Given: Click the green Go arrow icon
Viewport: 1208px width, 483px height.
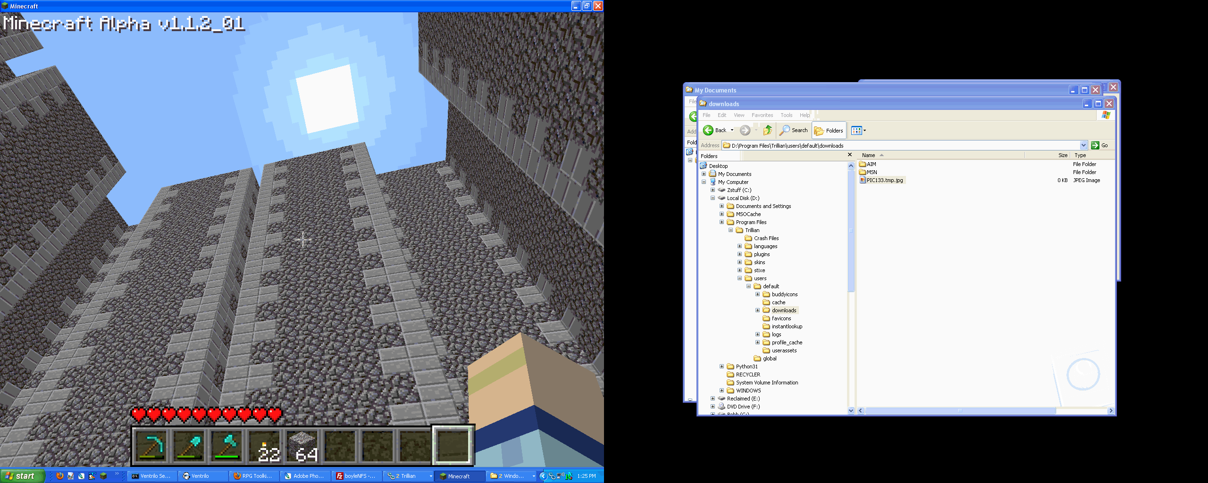Looking at the screenshot, I should tap(1095, 145).
